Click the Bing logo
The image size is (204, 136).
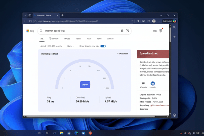[30, 31]
